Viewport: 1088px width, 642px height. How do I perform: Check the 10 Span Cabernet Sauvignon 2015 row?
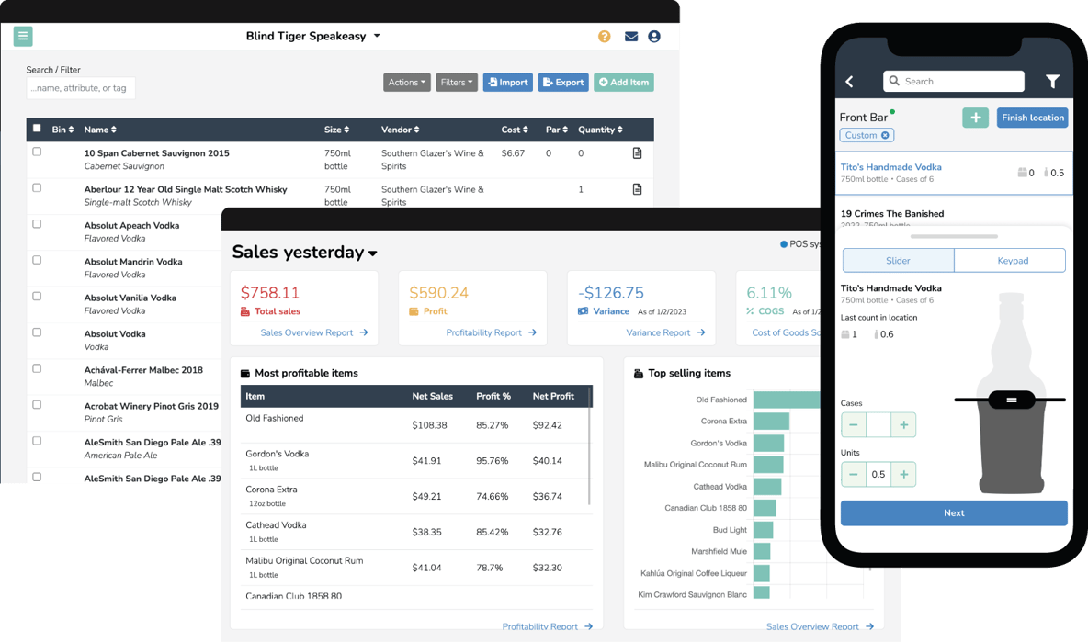coord(37,152)
